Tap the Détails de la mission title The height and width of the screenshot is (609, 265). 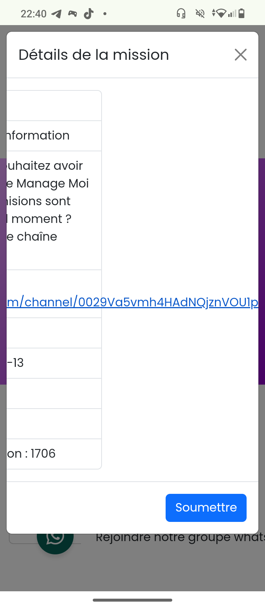(94, 55)
